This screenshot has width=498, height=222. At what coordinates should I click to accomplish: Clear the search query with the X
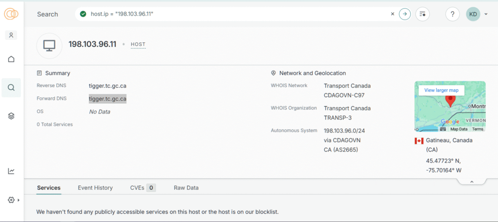(x=392, y=14)
